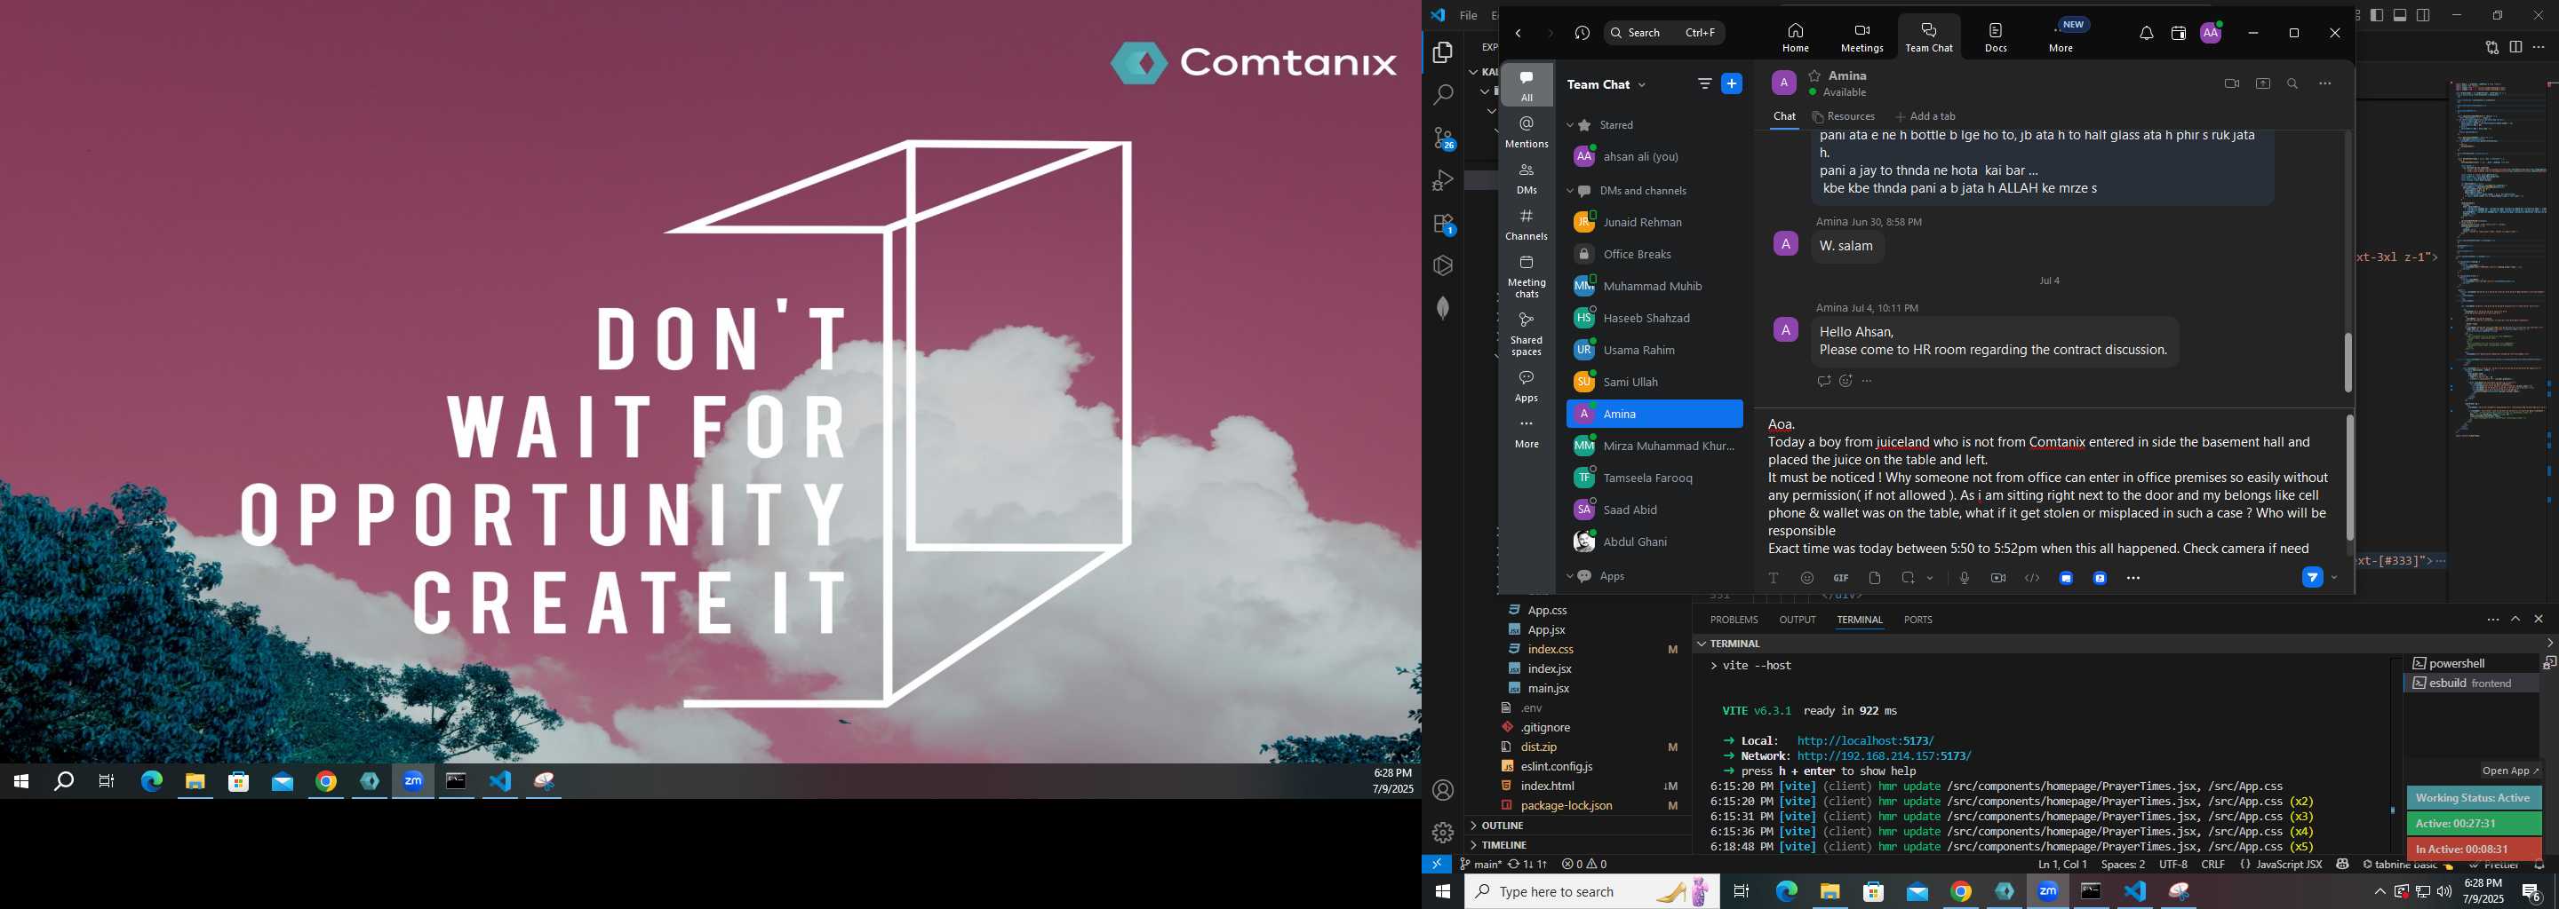Start a new chat with the blue plus button
Viewport: 2559px width, 909px height.
pyautogui.click(x=1732, y=84)
